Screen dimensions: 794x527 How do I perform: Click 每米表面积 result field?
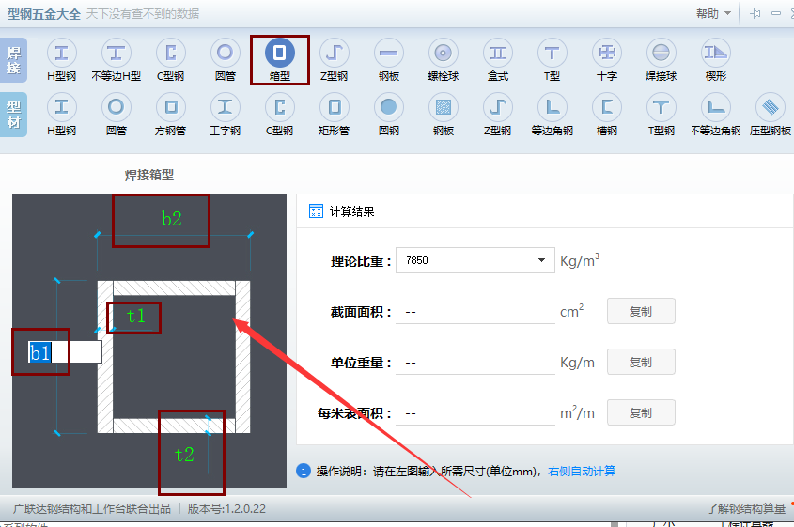coord(475,413)
